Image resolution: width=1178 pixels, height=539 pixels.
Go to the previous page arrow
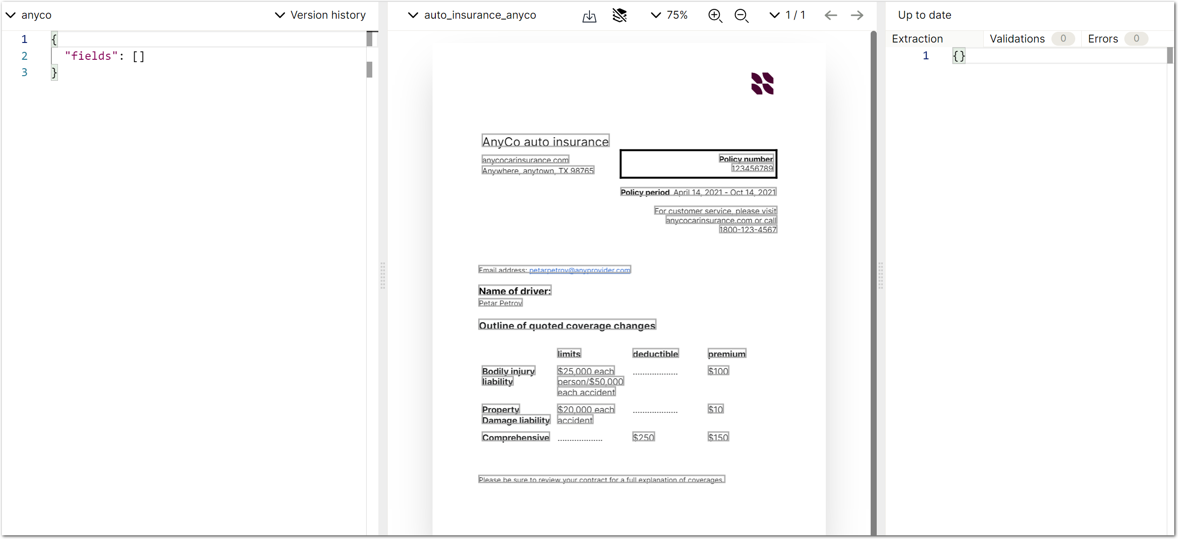830,15
